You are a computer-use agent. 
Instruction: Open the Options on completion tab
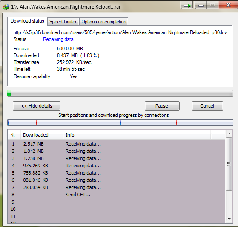click(104, 22)
